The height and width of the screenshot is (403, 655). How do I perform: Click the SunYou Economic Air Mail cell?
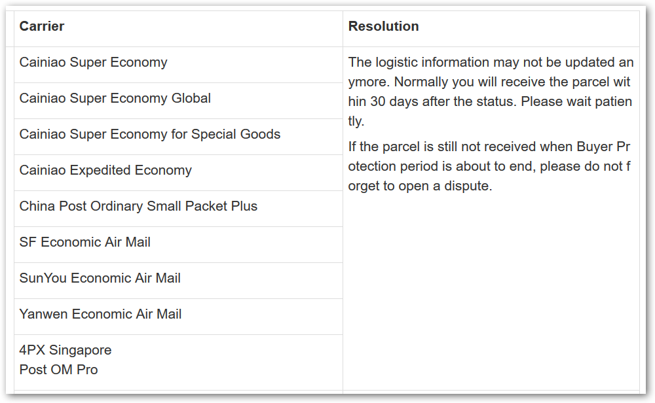coord(100,279)
